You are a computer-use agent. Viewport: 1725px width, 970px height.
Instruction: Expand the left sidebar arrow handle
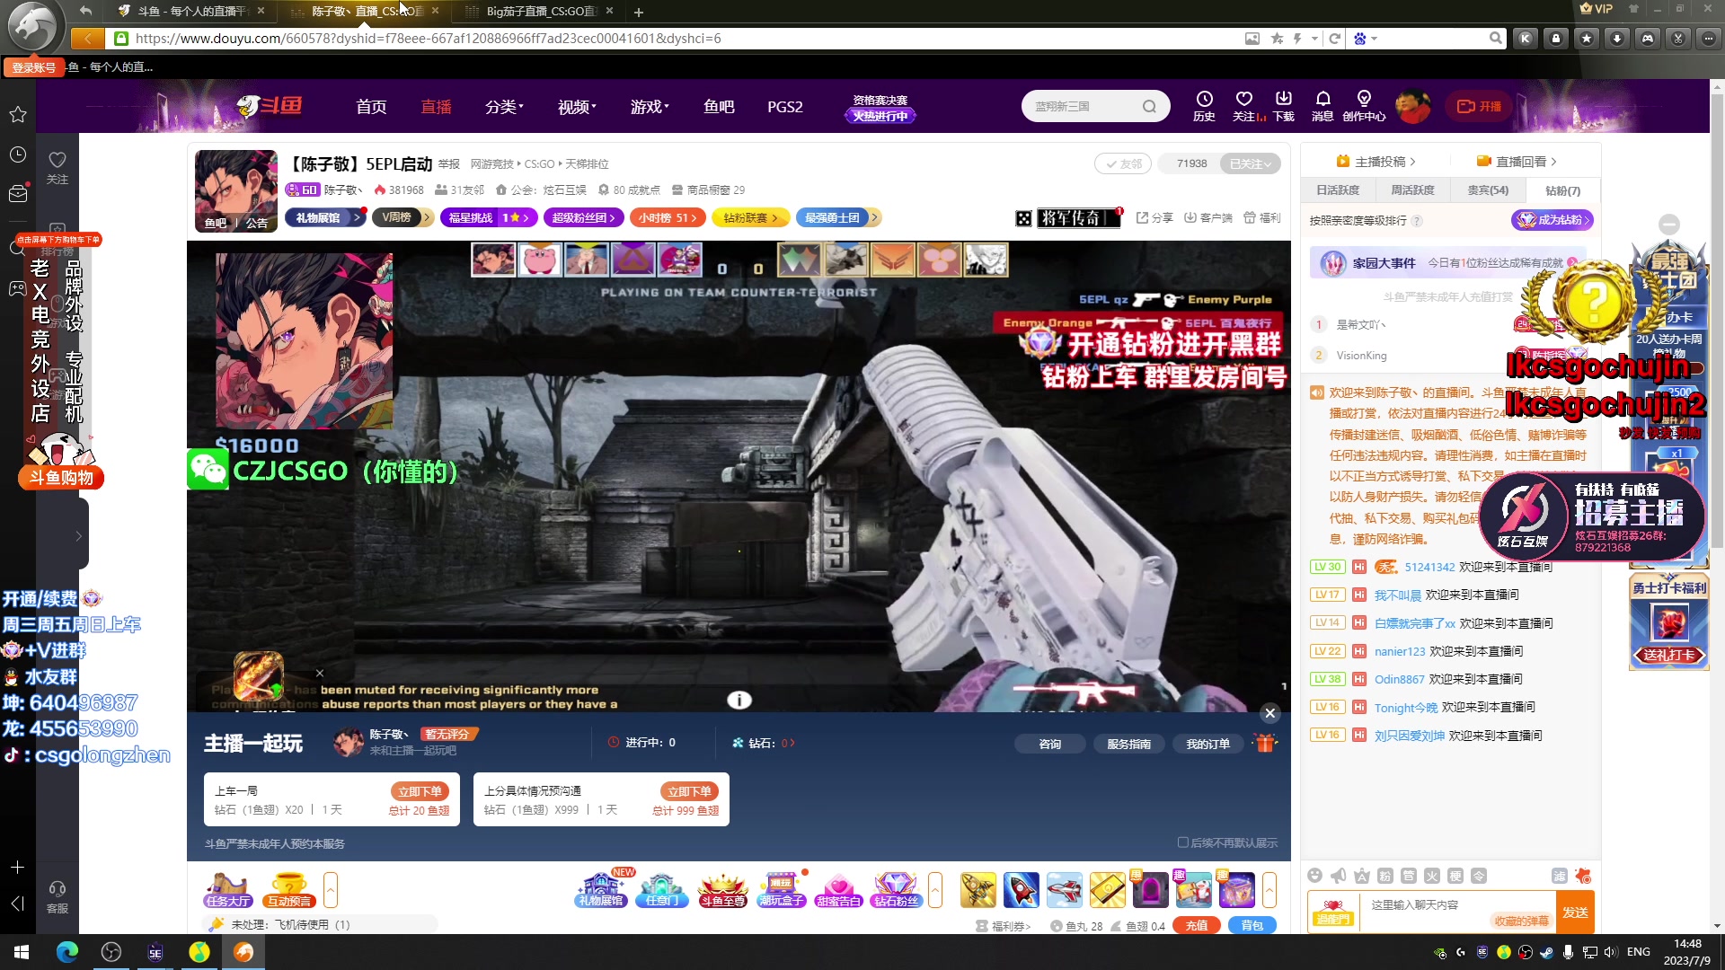click(x=79, y=535)
